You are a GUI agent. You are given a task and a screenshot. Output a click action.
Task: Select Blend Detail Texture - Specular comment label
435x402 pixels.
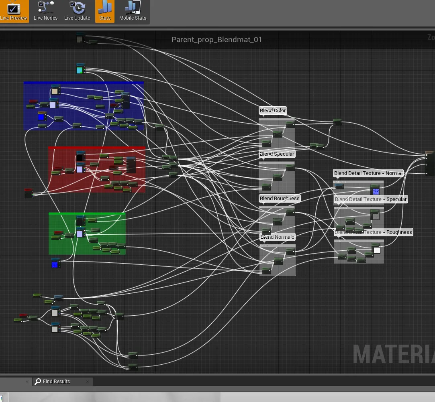coord(371,199)
